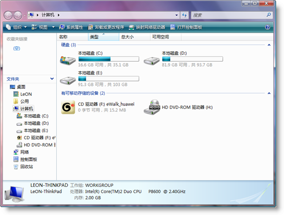Image resolution: width=284 pixels, height=215 pixels.
Task: Select 本地磁盘 (E:) in the folder tree
Action: (33, 130)
